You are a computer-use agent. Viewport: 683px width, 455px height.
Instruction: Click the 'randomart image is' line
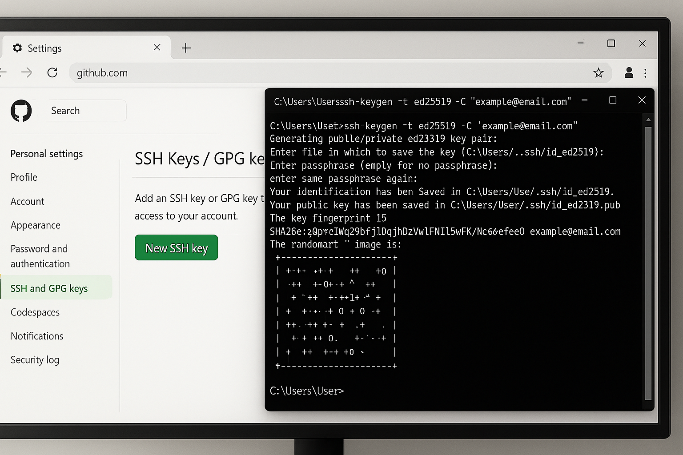tap(336, 244)
